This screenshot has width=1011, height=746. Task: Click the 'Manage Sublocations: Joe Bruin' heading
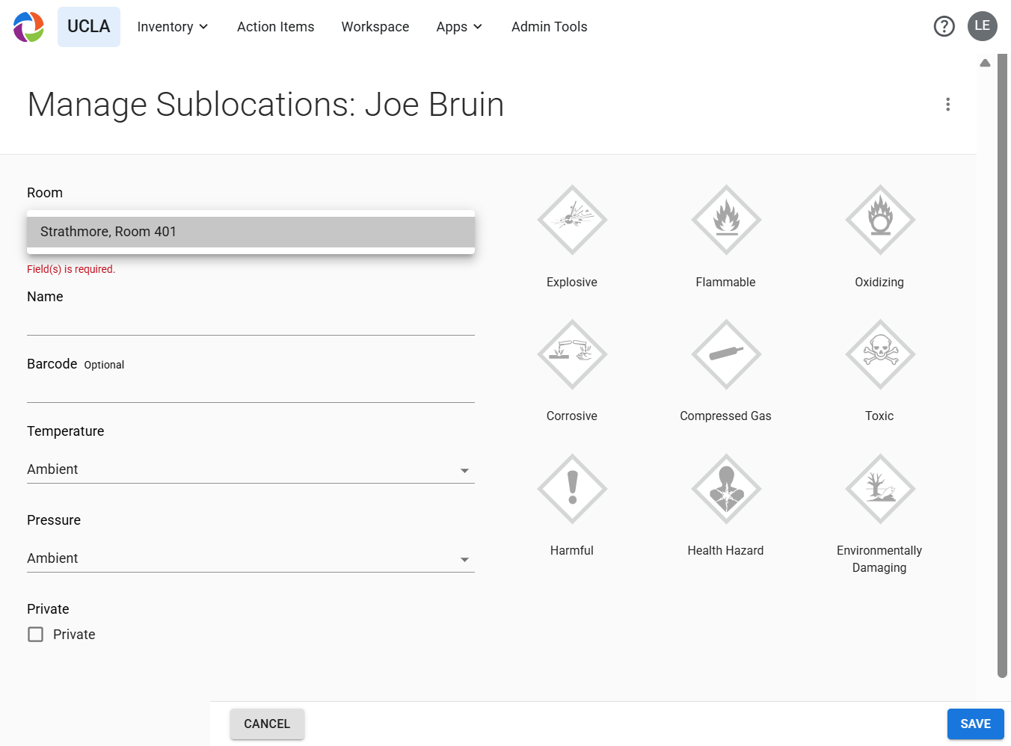click(x=265, y=105)
